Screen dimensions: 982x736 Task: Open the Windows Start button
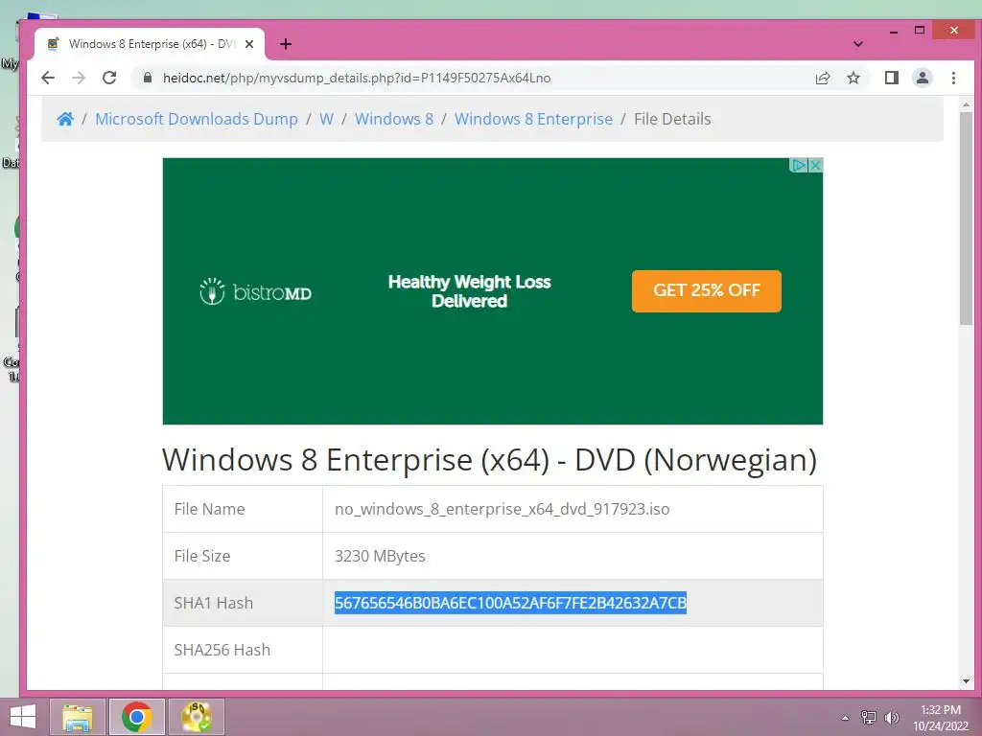coord(23,717)
